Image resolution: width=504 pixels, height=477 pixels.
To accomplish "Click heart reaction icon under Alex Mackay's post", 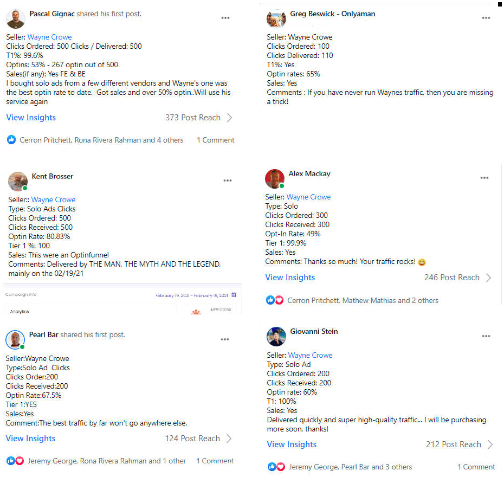I will point(279,300).
